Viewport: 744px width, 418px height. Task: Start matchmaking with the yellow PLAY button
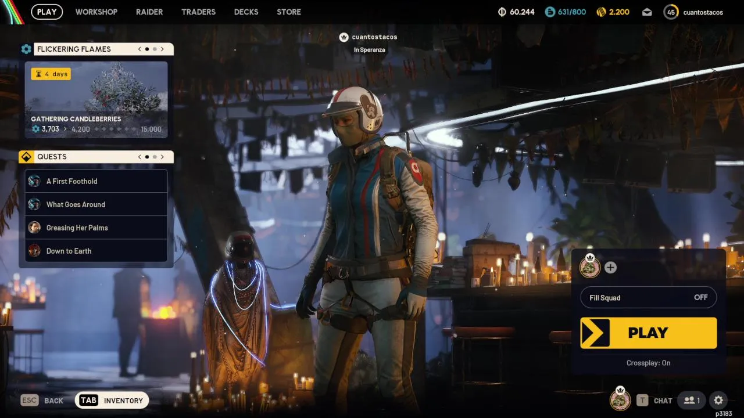(649, 333)
